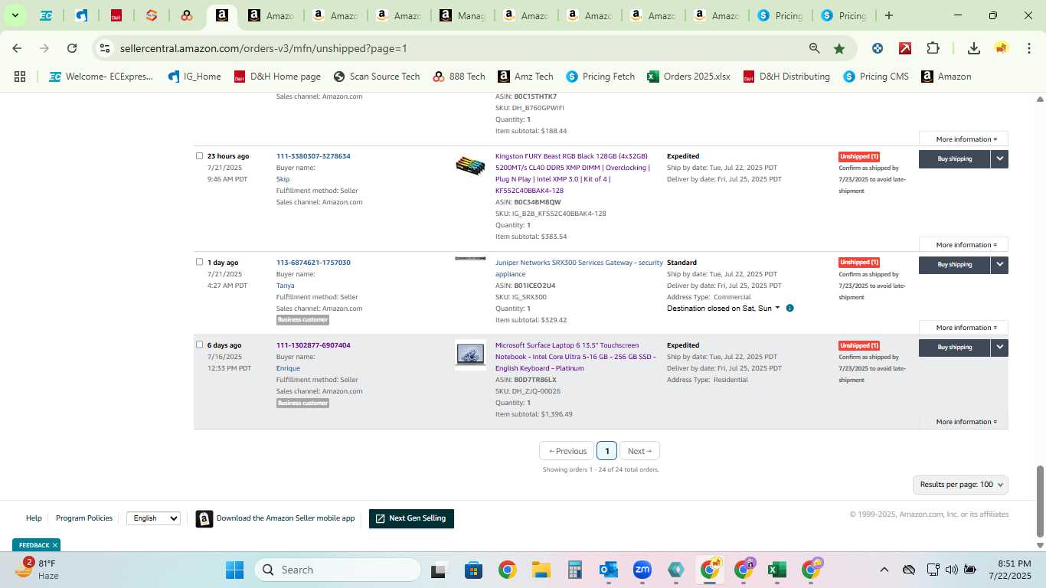Expand More information for Kingston order
This screenshot has width=1046, height=588.
pos(966,245)
